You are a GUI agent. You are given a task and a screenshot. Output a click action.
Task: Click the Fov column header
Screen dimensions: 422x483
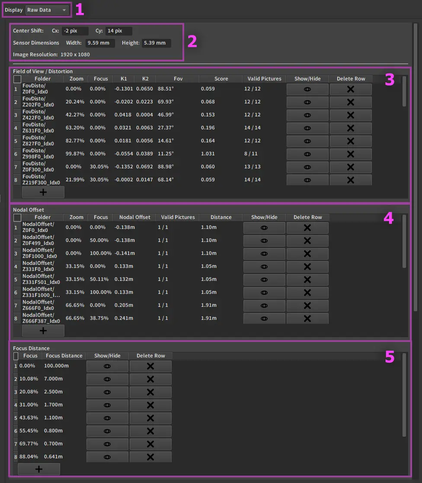(178, 79)
